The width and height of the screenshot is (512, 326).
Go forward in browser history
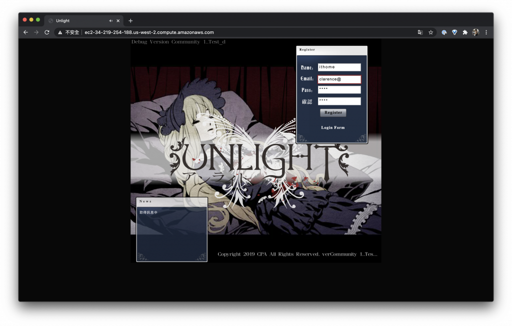click(x=36, y=32)
